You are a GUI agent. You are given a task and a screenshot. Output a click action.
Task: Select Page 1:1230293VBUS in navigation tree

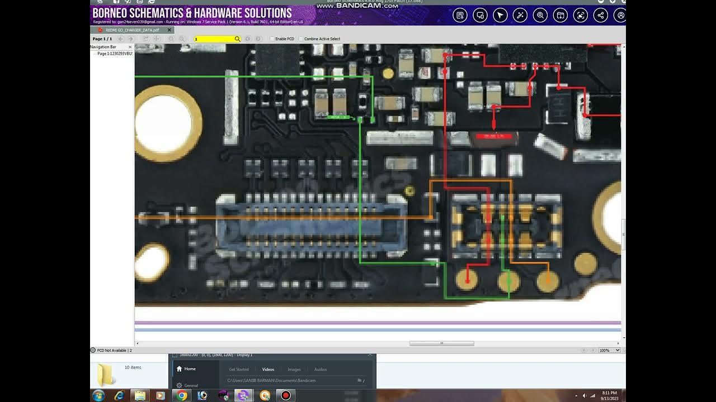click(115, 54)
